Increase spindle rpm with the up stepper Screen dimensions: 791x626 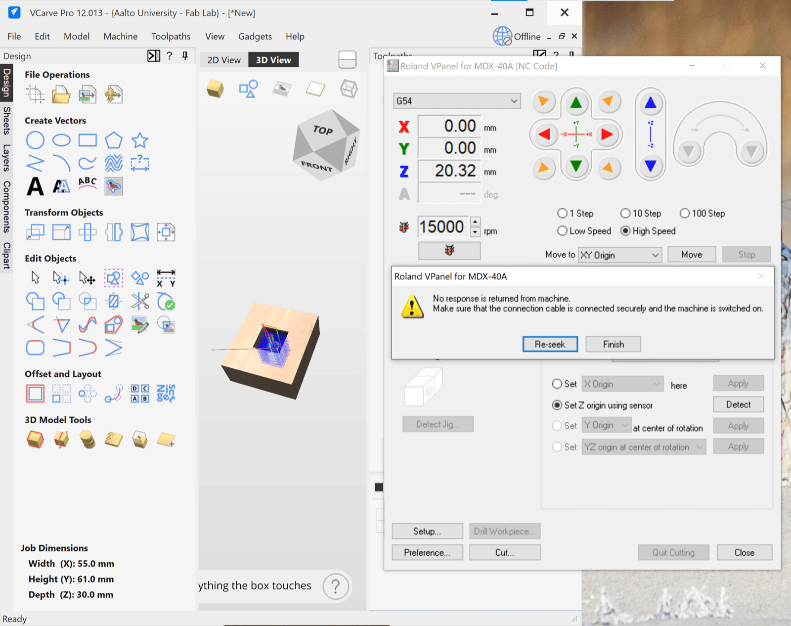coord(475,222)
